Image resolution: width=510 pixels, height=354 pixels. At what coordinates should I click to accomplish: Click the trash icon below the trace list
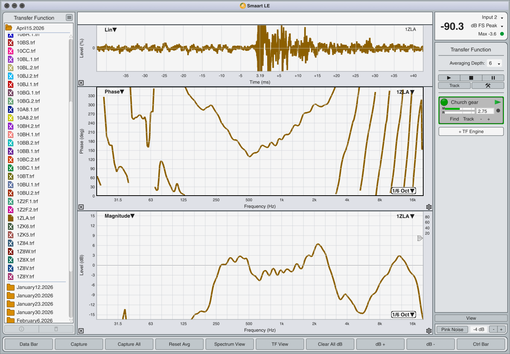tap(56, 329)
